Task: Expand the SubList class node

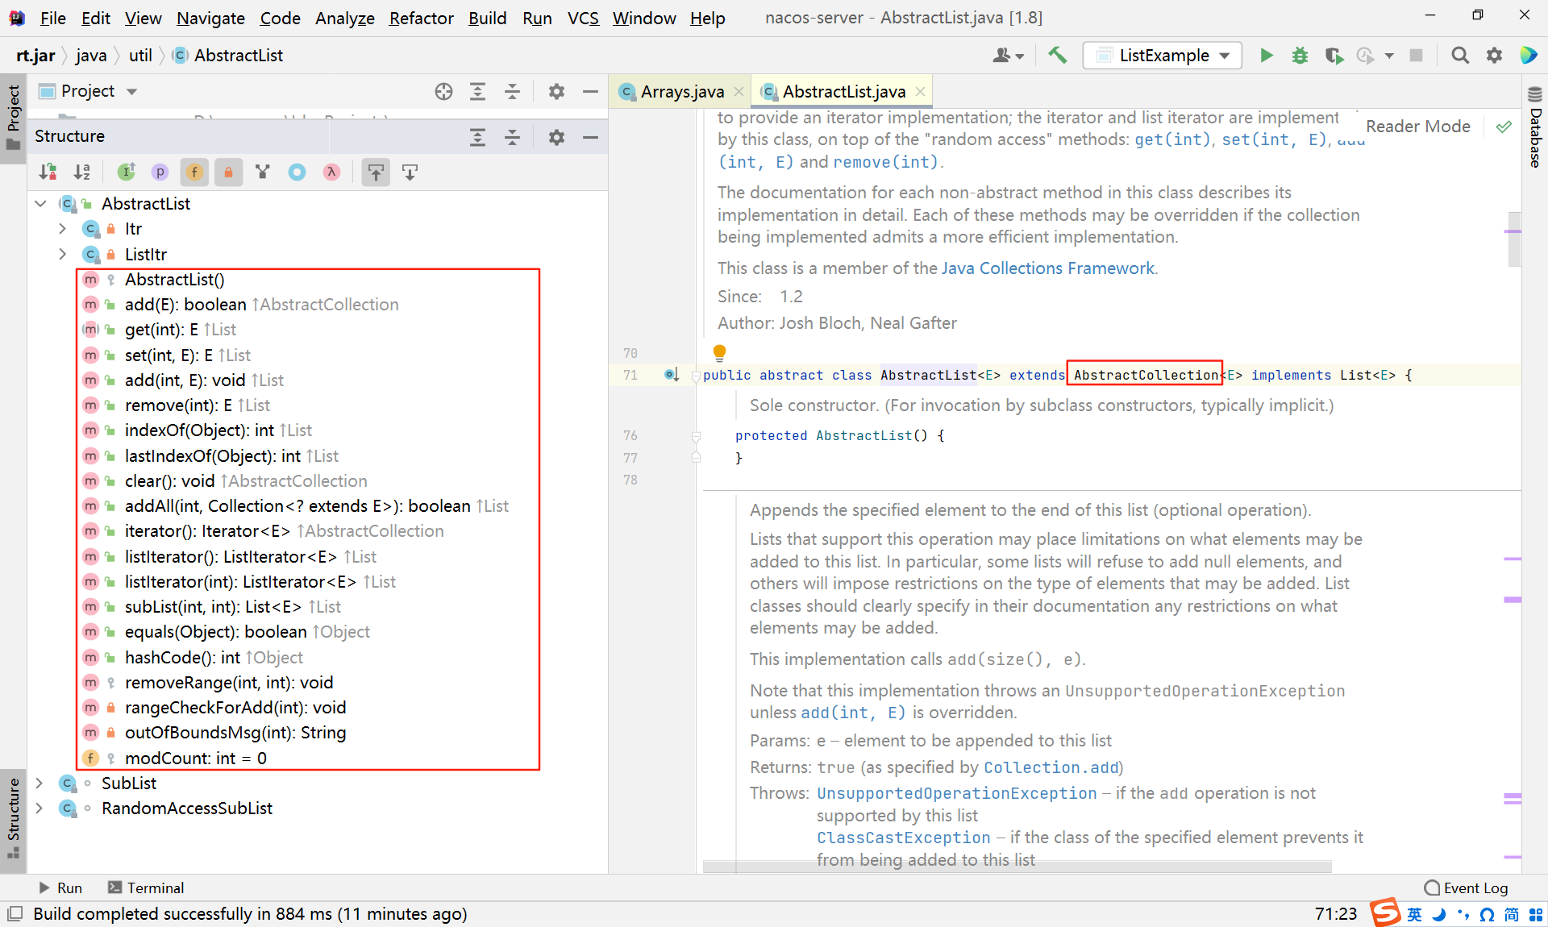Action: (40, 783)
